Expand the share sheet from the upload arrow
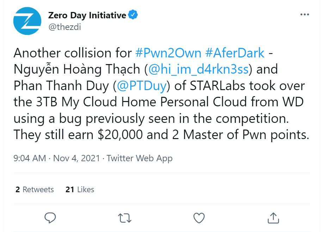 273,218
